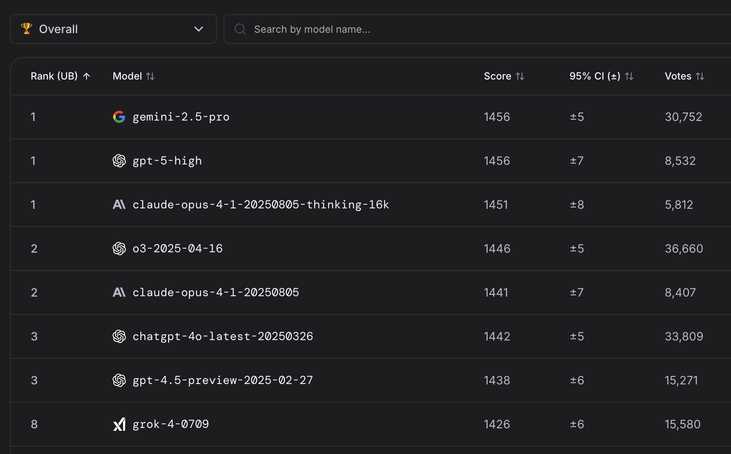Select the 15,271 votes value
Viewport: 731px width, 454px height.
(681, 380)
